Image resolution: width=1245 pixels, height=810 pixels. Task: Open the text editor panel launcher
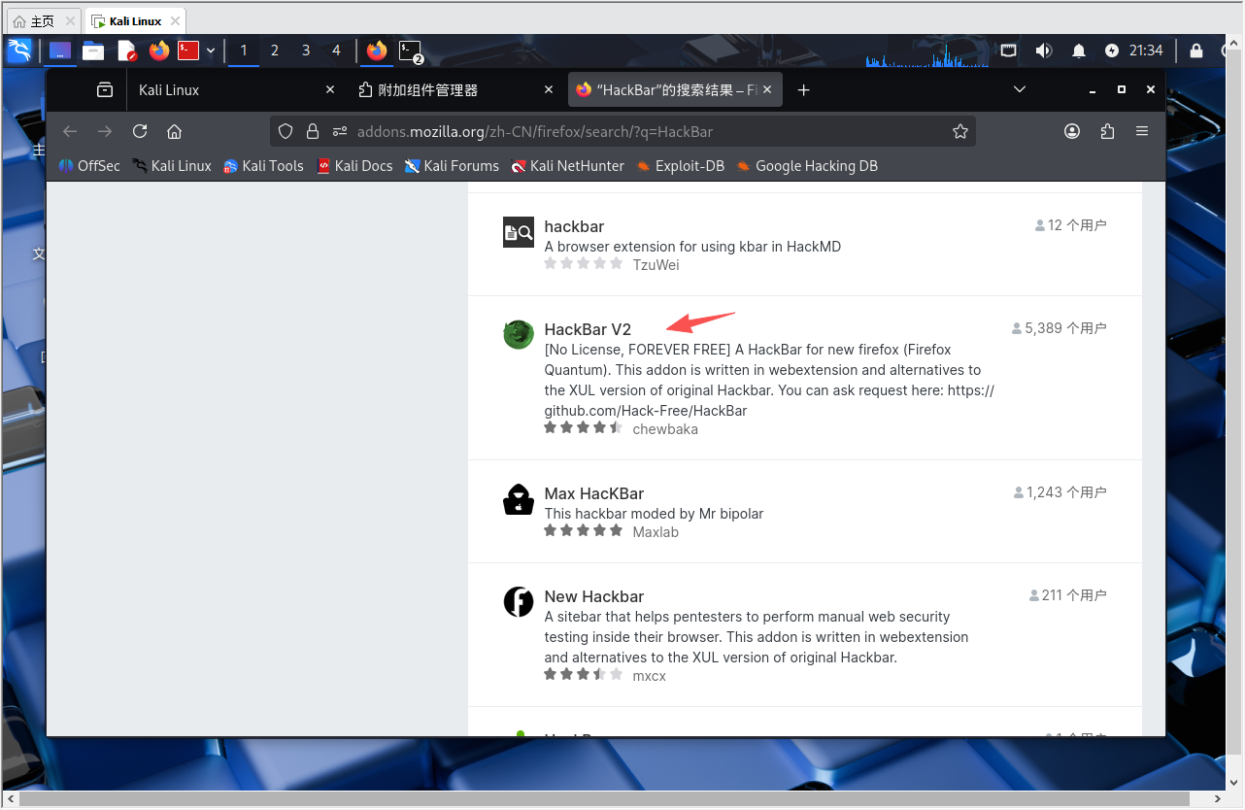click(x=126, y=51)
